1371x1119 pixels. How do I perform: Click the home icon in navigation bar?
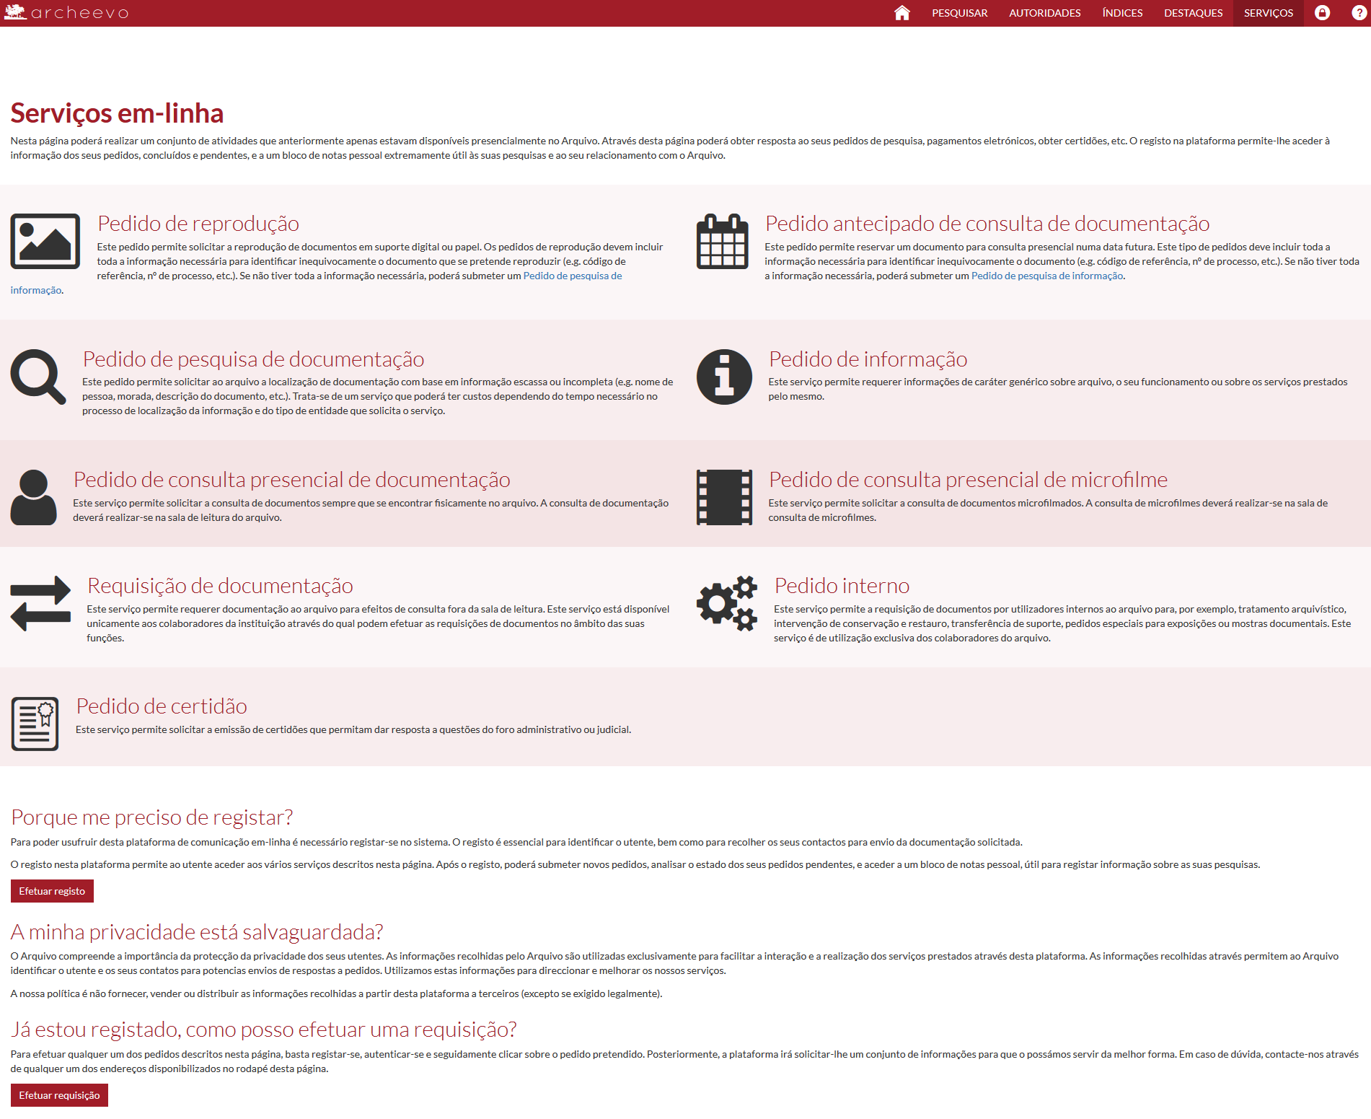pyautogui.click(x=901, y=13)
